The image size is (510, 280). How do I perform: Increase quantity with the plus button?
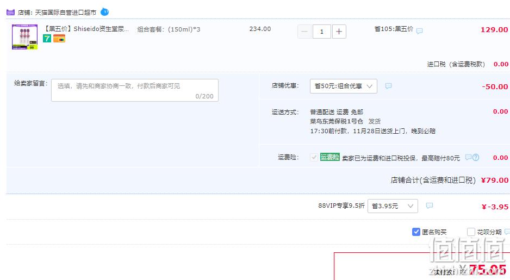click(339, 32)
